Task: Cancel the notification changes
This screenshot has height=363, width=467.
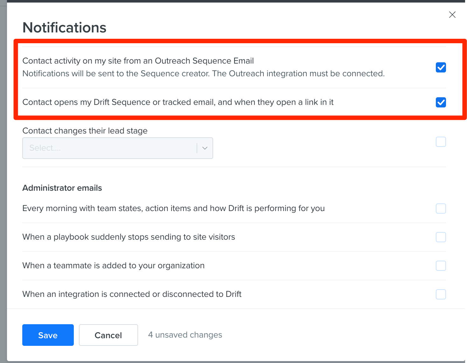Action: click(x=108, y=335)
